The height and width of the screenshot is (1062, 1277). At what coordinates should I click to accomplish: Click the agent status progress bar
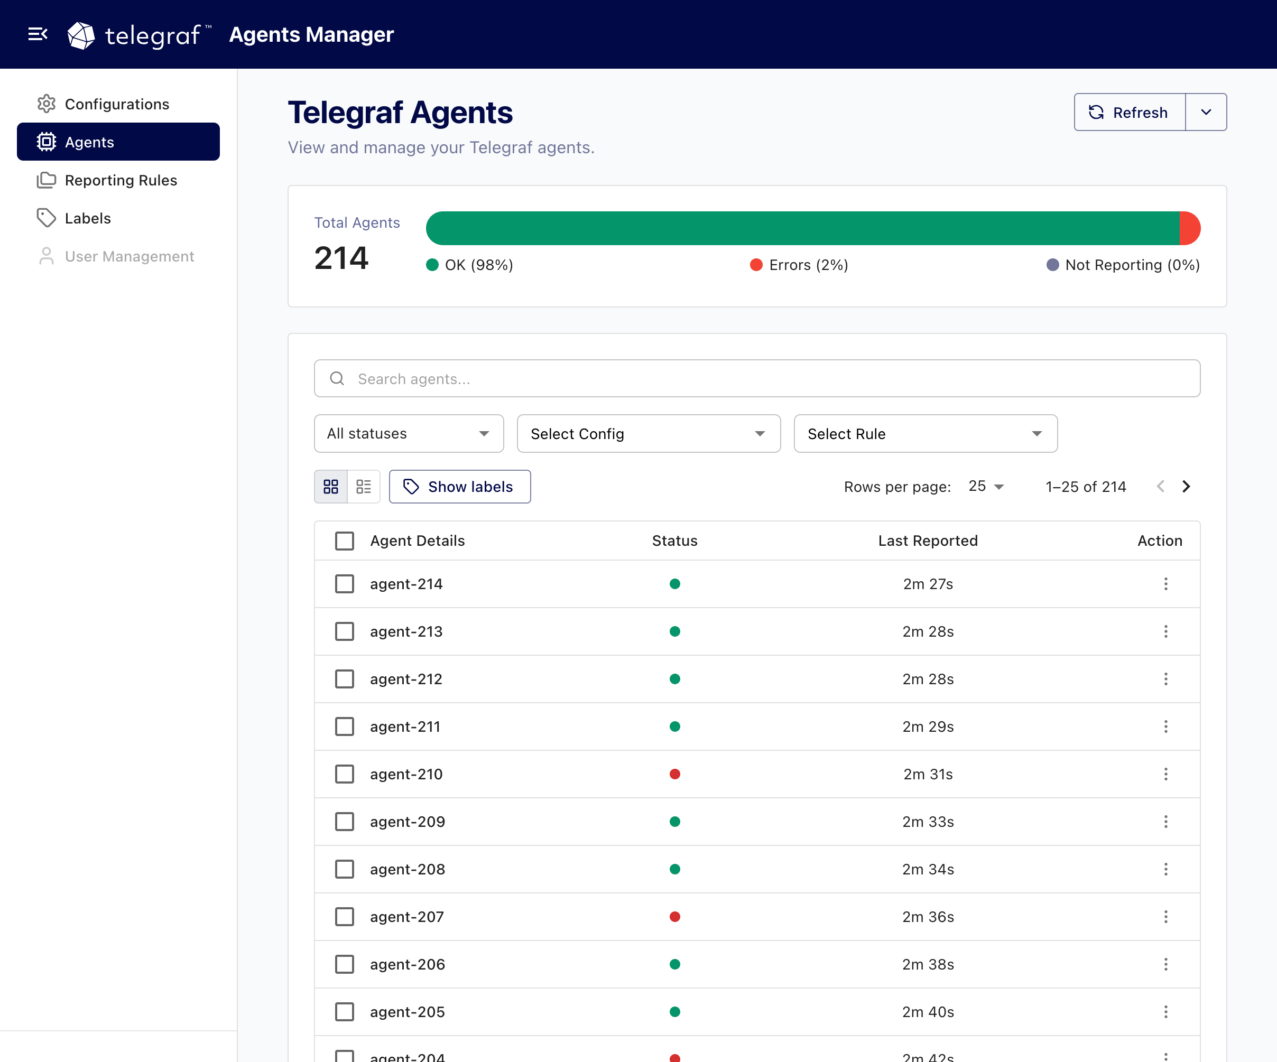coord(813,228)
